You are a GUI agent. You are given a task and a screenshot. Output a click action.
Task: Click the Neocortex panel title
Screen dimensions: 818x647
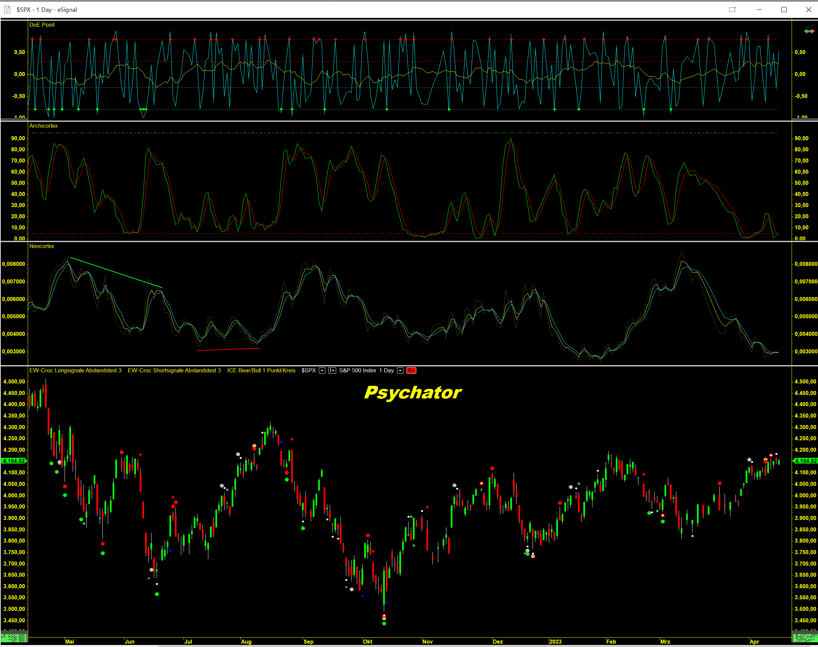(x=42, y=246)
